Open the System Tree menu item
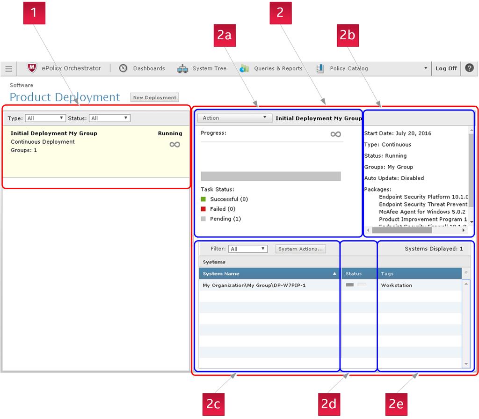Screen dimensions: 479x419 tap(209, 68)
